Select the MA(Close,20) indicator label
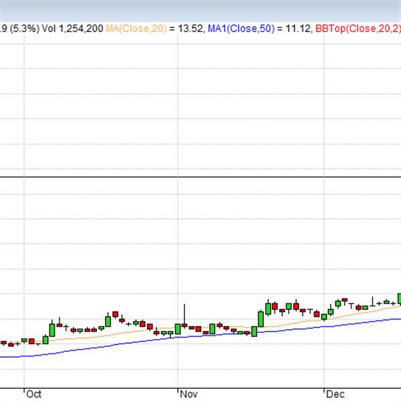 pos(136,28)
